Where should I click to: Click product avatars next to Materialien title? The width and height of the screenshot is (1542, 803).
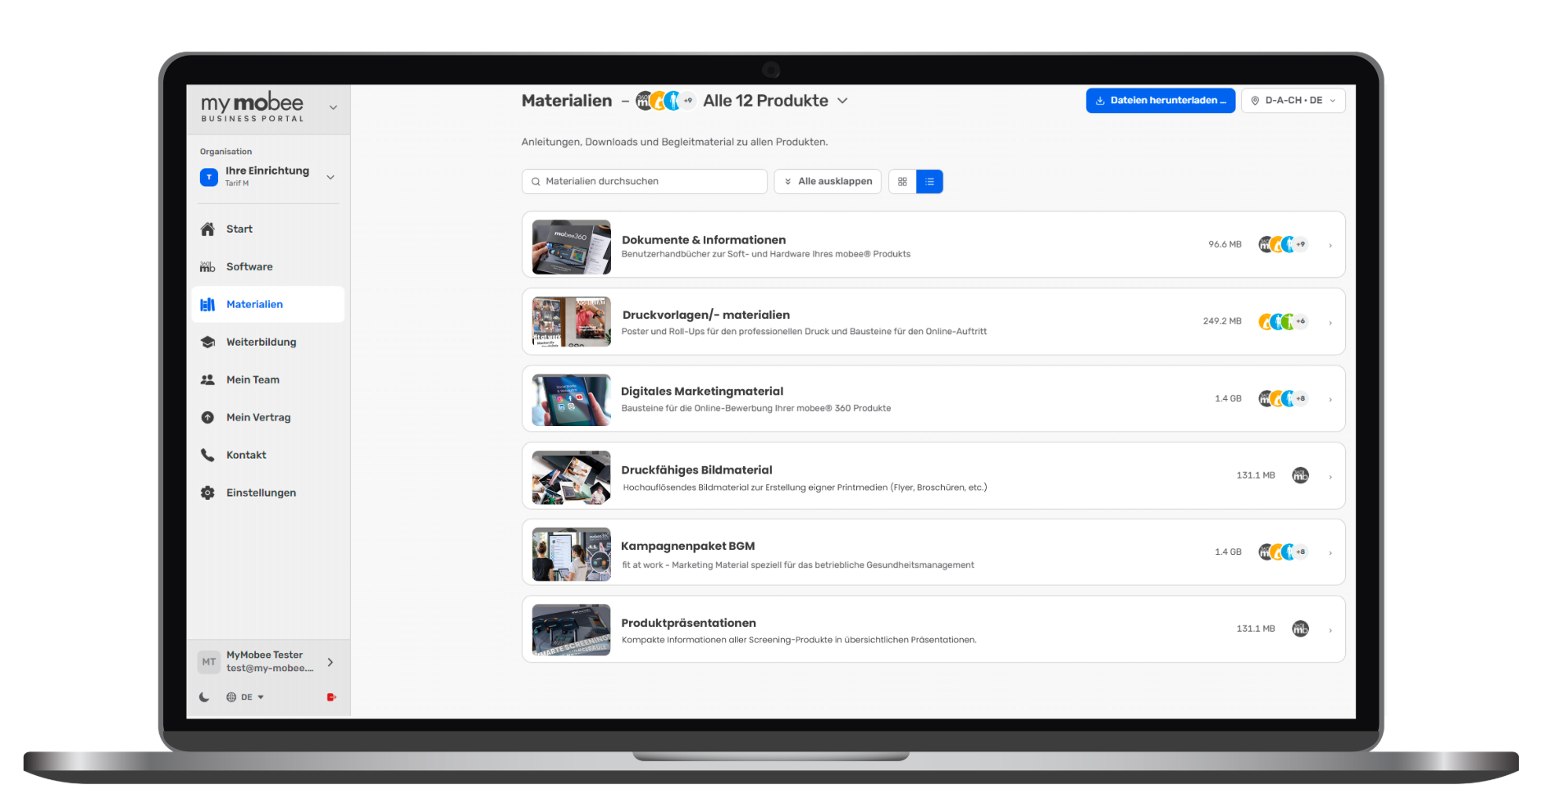(x=665, y=101)
